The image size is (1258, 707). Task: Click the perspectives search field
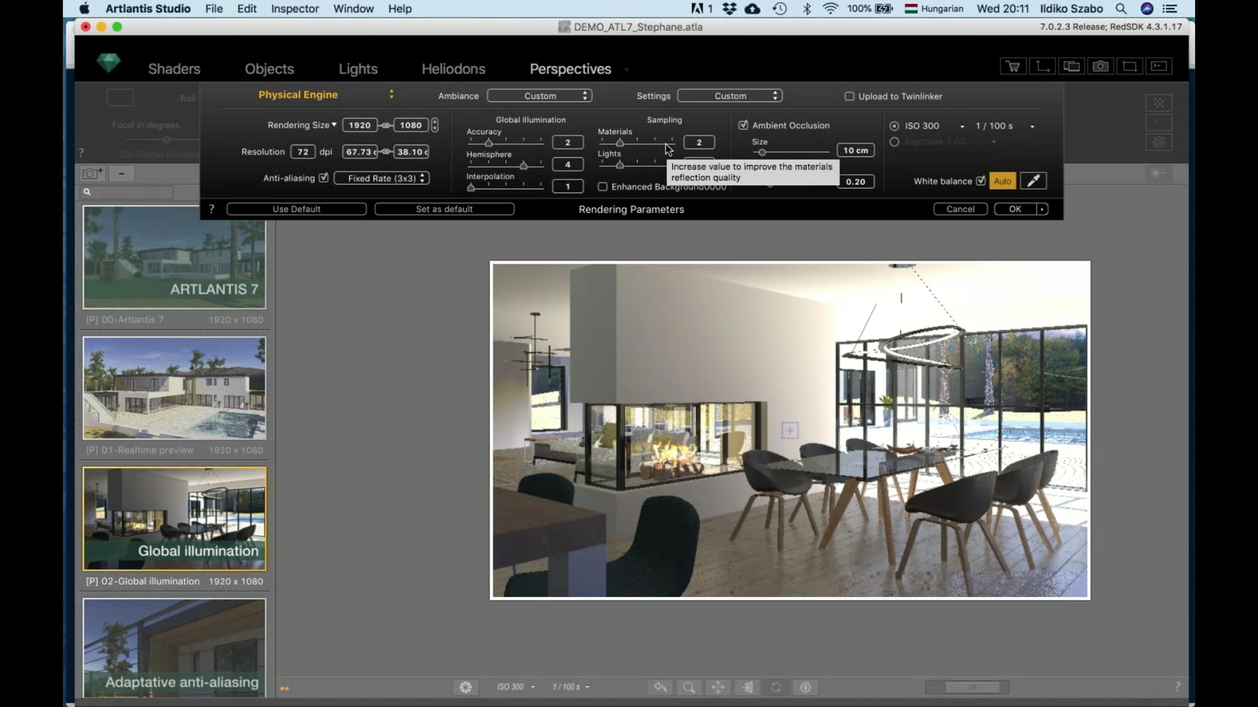127,192
